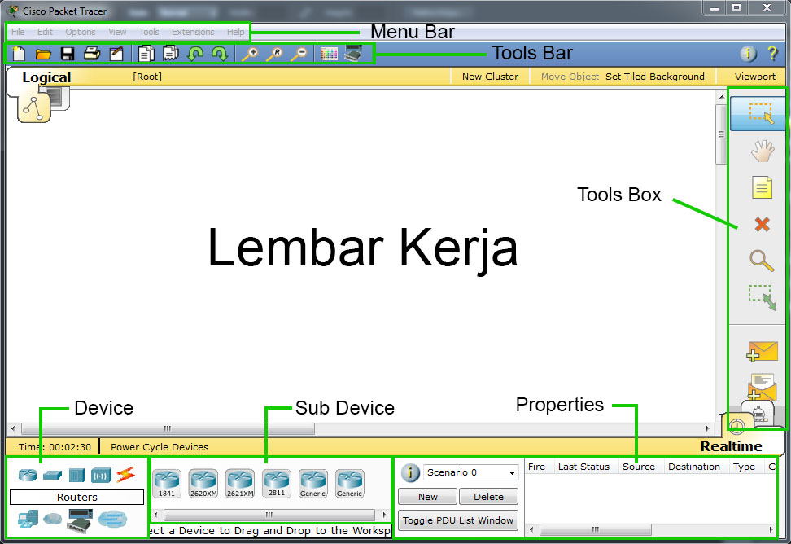Open the drawing palette icon
The width and height of the screenshot is (791, 544).
coord(329,54)
